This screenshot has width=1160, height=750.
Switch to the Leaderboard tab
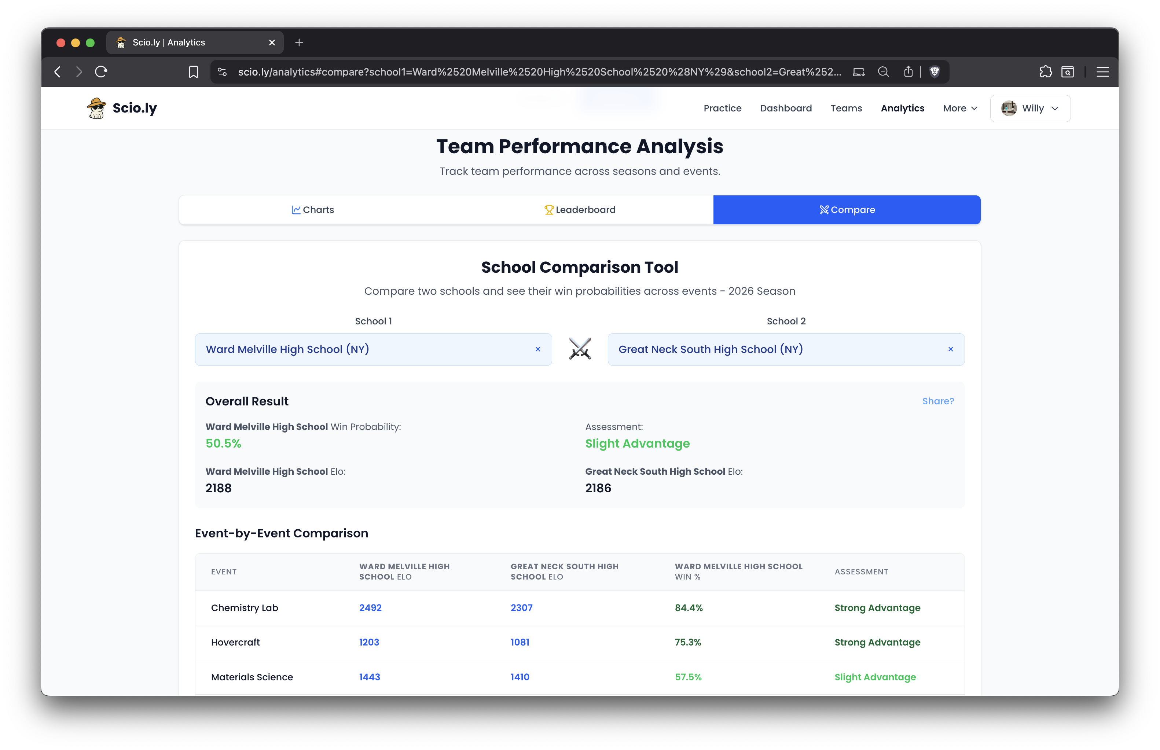click(x=580, y=210)
